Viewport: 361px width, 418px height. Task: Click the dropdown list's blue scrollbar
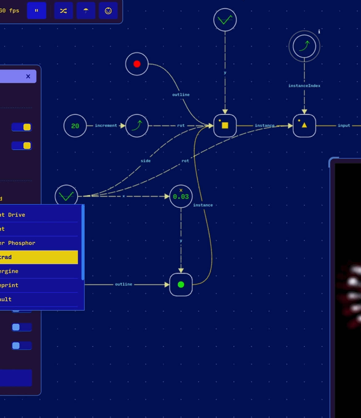83,243
